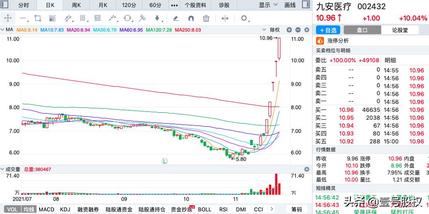Open drawing toolbar settings gear

pyautogui.click(x=244, y=18)
